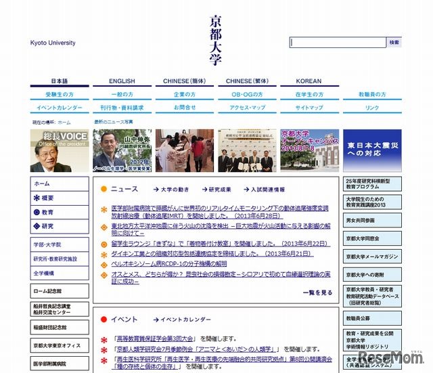Open the 山中伸弥 Nobel prize thumbnail
Screen dimensions: 433x373
point(122,150)
